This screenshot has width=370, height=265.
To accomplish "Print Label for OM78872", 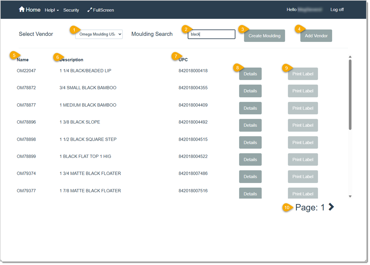I will pyautogui.click(x=303, y=91).
